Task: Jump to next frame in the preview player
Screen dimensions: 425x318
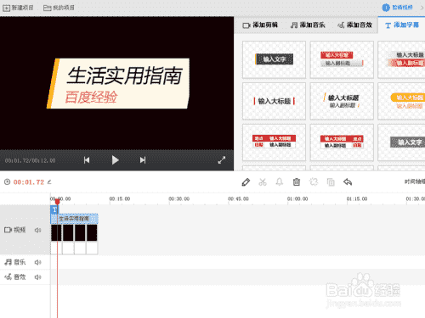Action: pos(143,160)
